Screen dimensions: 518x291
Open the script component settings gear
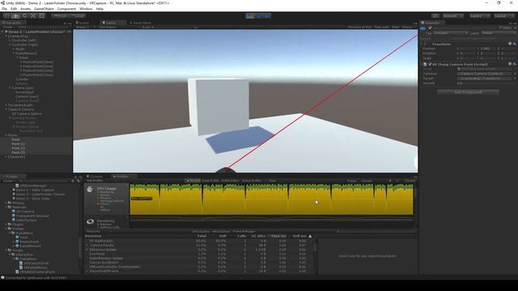[x=515, y=65]
